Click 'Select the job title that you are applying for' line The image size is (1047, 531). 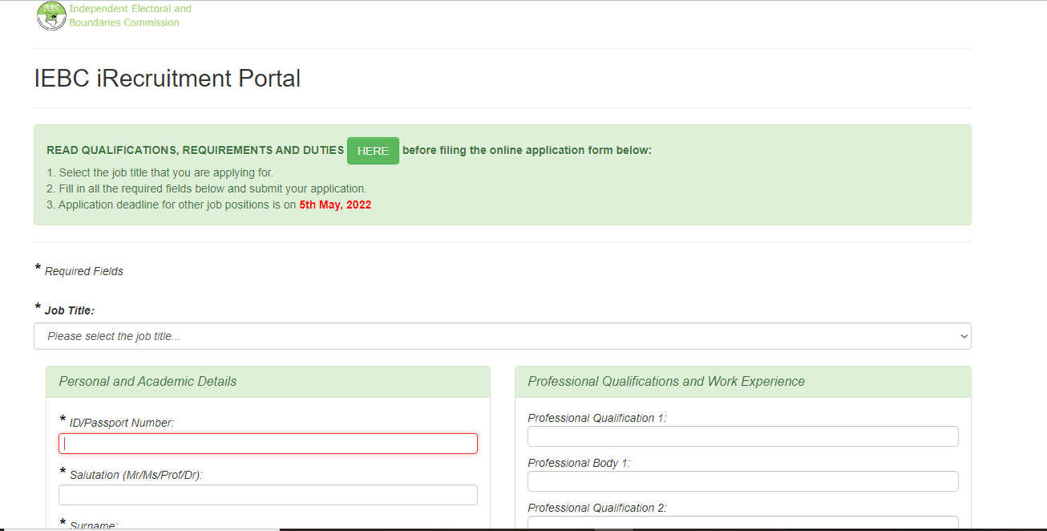[x=160, y=172]
